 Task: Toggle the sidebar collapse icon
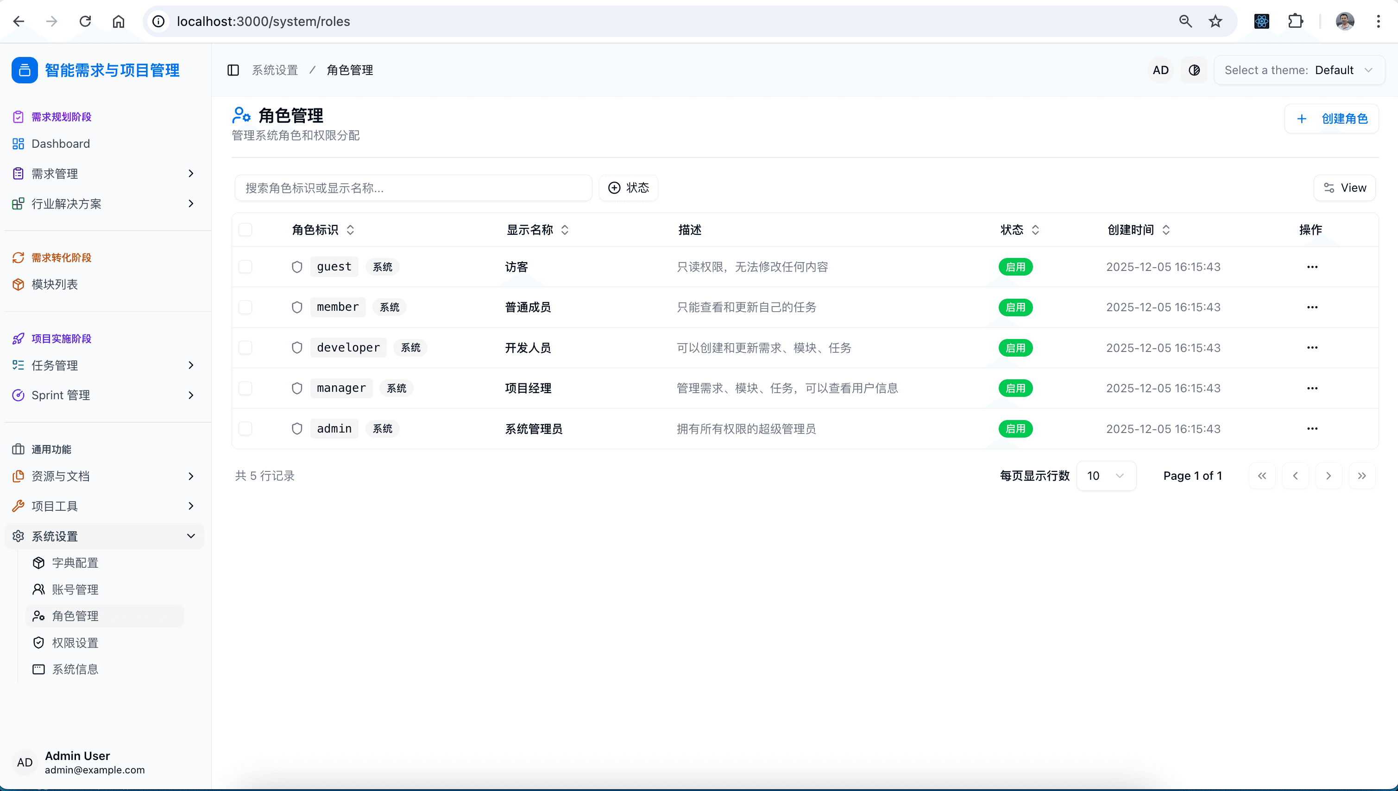[233, 69]
